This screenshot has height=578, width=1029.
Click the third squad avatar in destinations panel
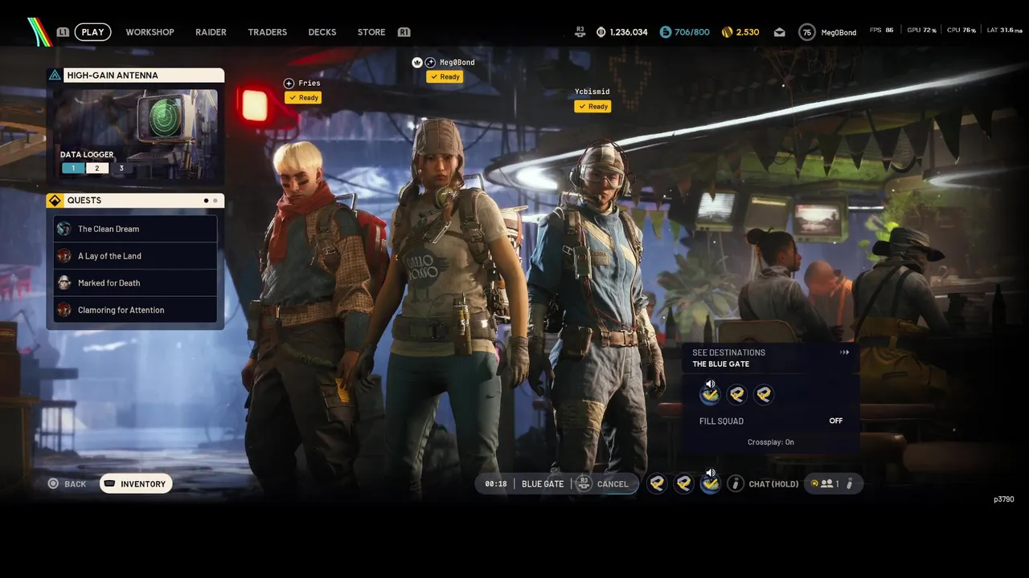tap(763, 394)
